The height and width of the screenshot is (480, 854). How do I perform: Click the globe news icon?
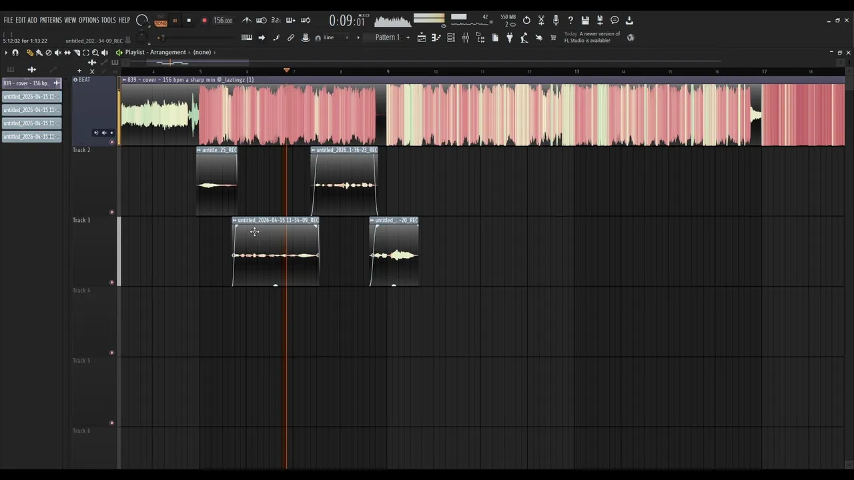click(630, 37)
